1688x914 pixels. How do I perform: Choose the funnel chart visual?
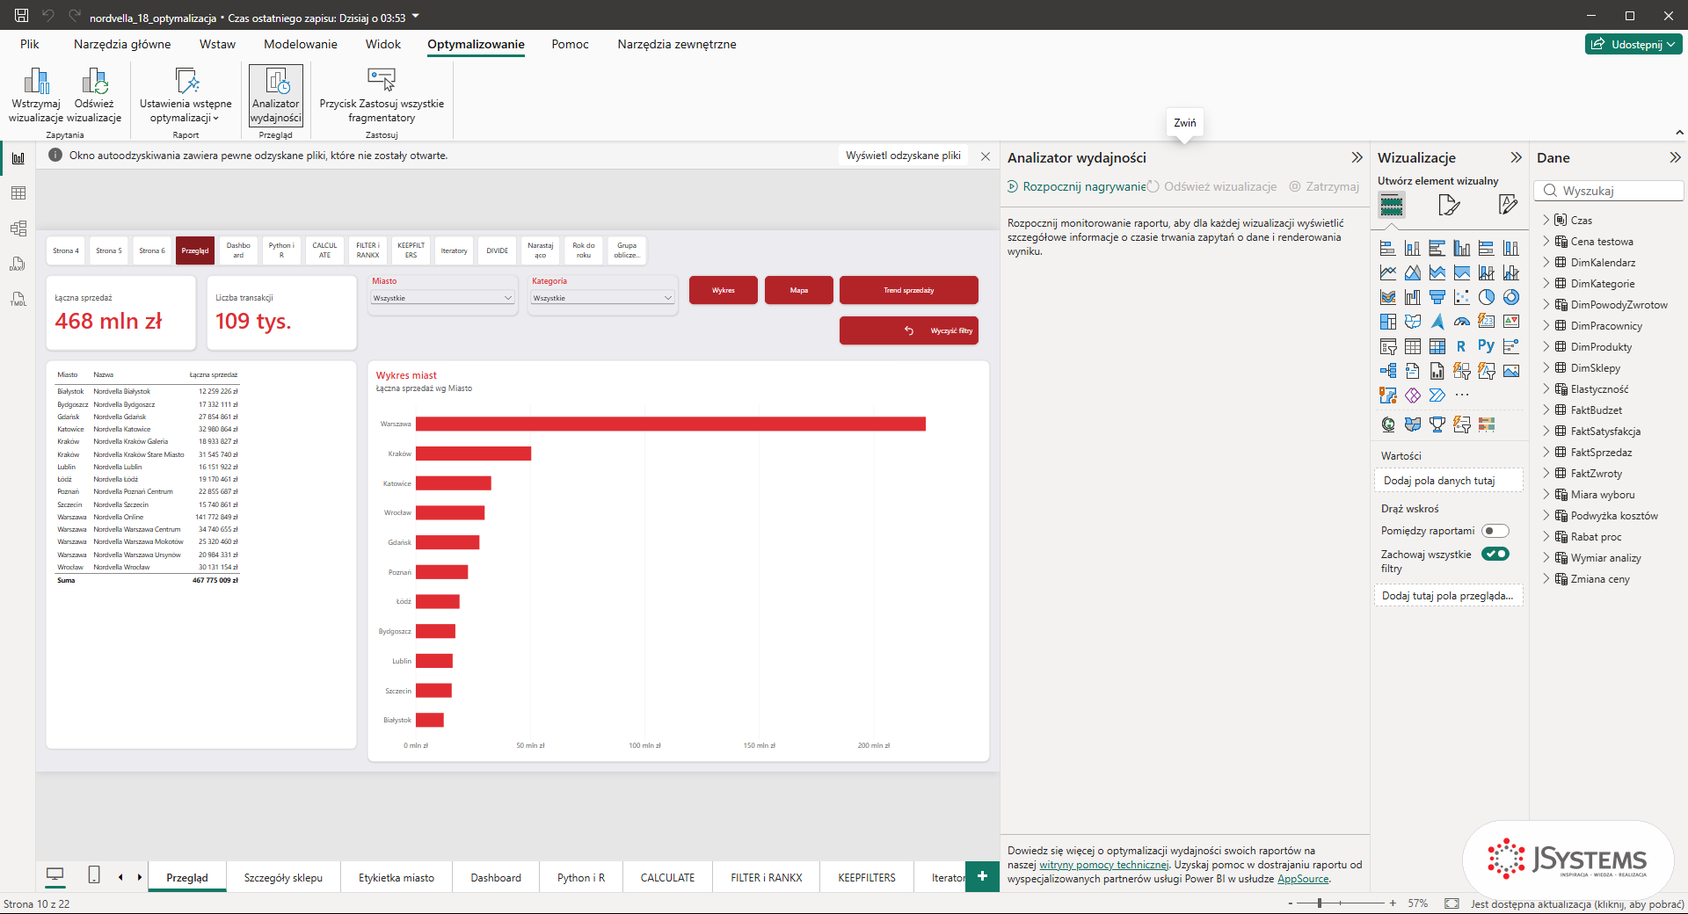[x=1437, y=297]
